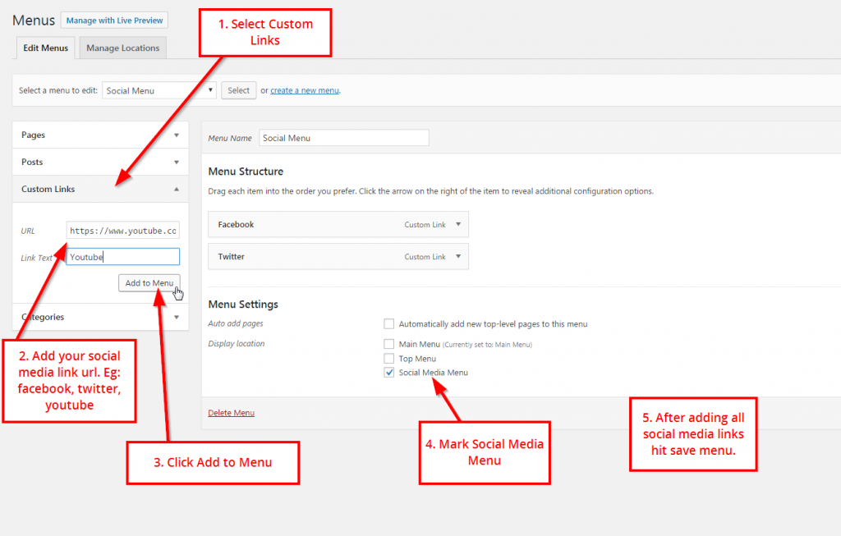Switch to the Manage Locations tab

(x=122, y=48)
